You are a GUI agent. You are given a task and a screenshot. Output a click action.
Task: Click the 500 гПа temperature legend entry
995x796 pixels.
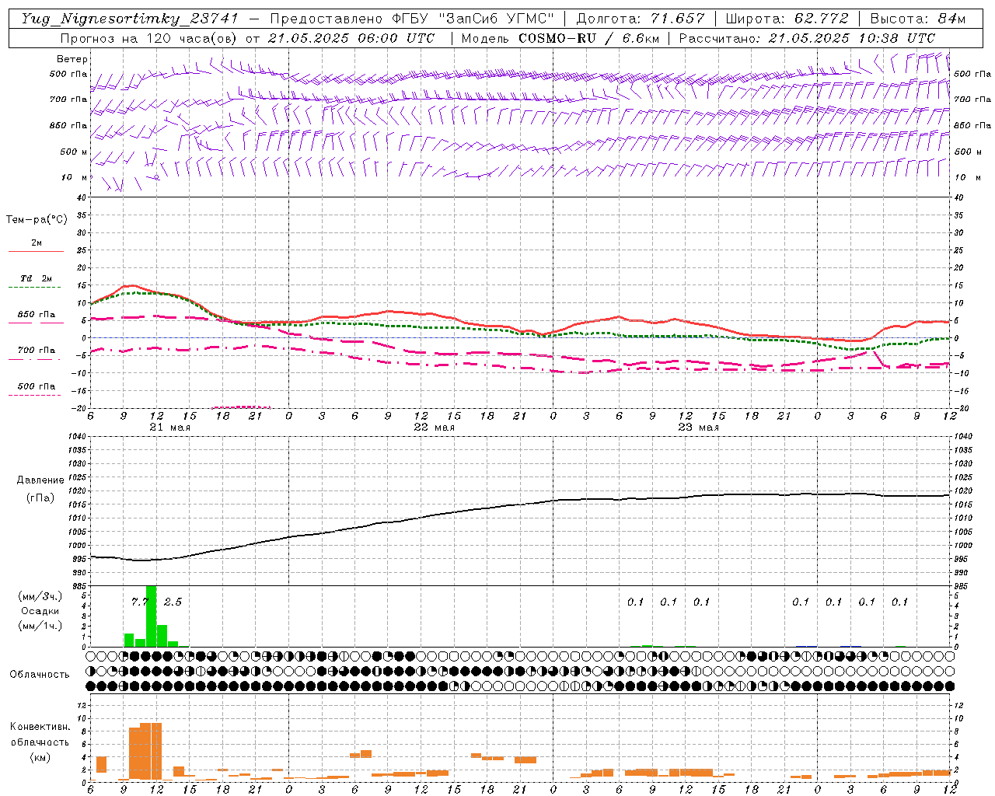37,389
